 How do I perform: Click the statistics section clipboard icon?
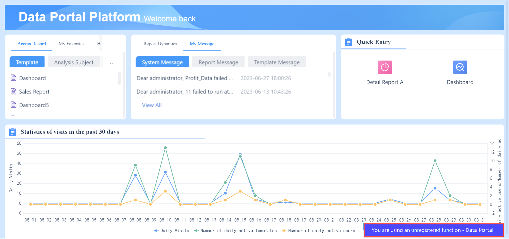12,132
